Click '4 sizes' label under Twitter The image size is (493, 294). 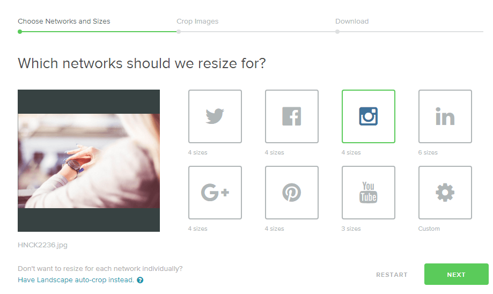[x=198, y=152]
